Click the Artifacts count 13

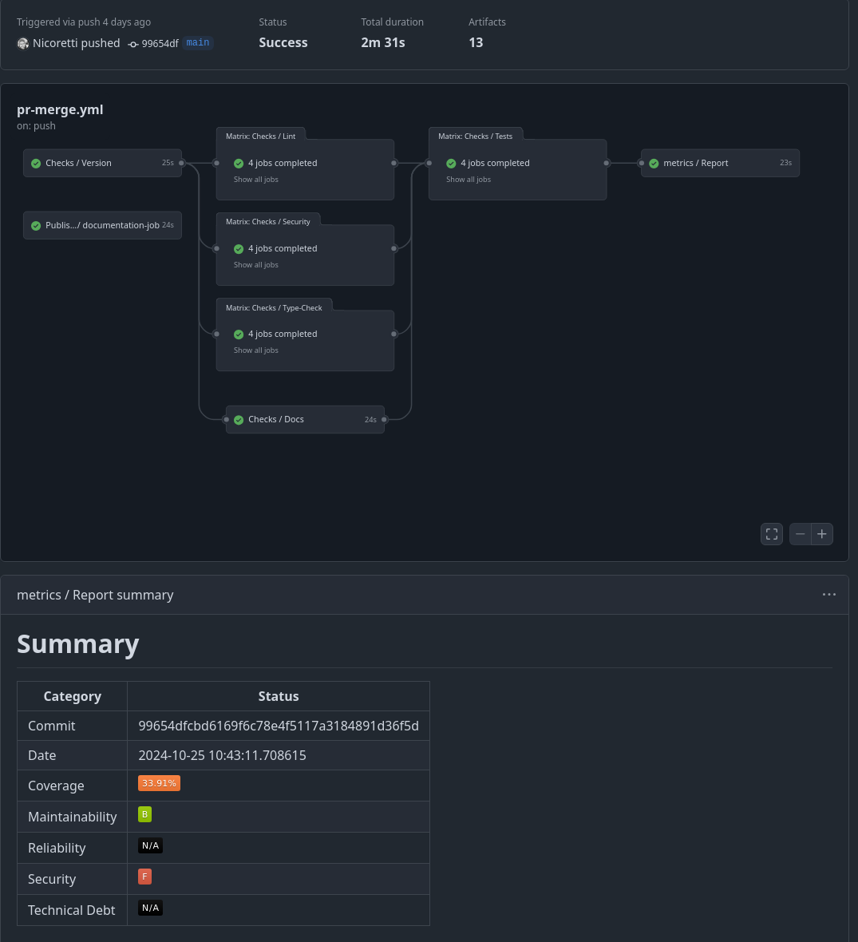coord(476,42)
